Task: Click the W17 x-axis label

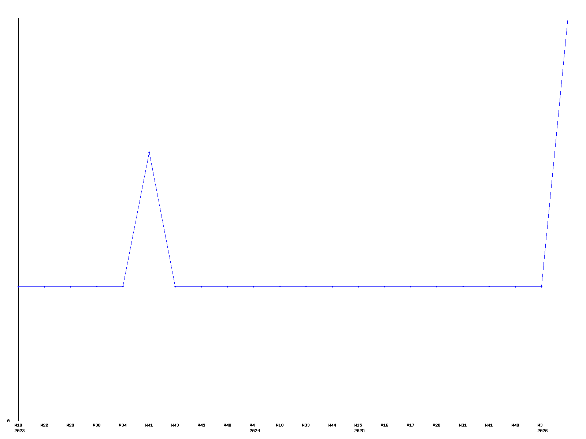Action: tap(411, 425)
